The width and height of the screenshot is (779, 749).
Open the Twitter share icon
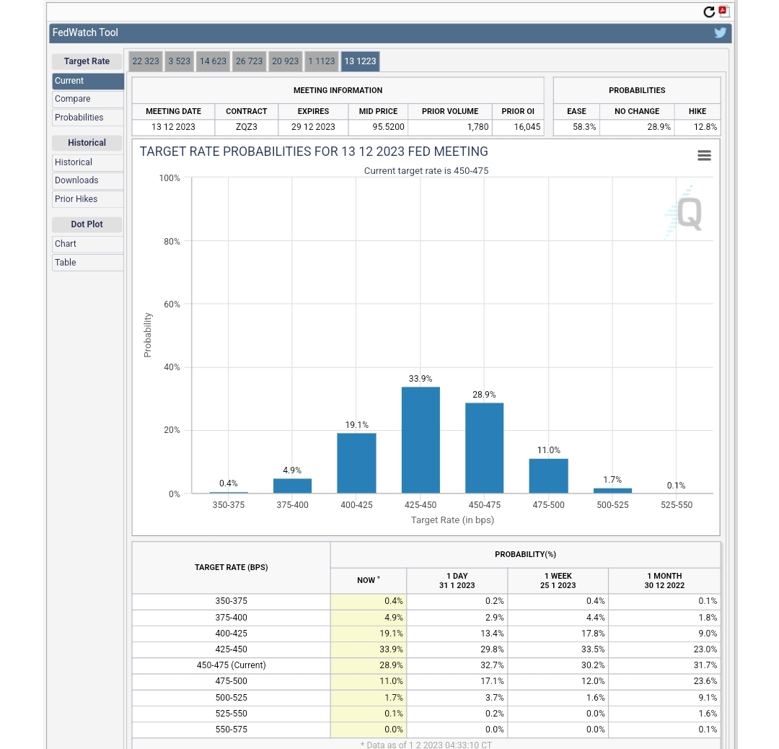coord(720,32)
